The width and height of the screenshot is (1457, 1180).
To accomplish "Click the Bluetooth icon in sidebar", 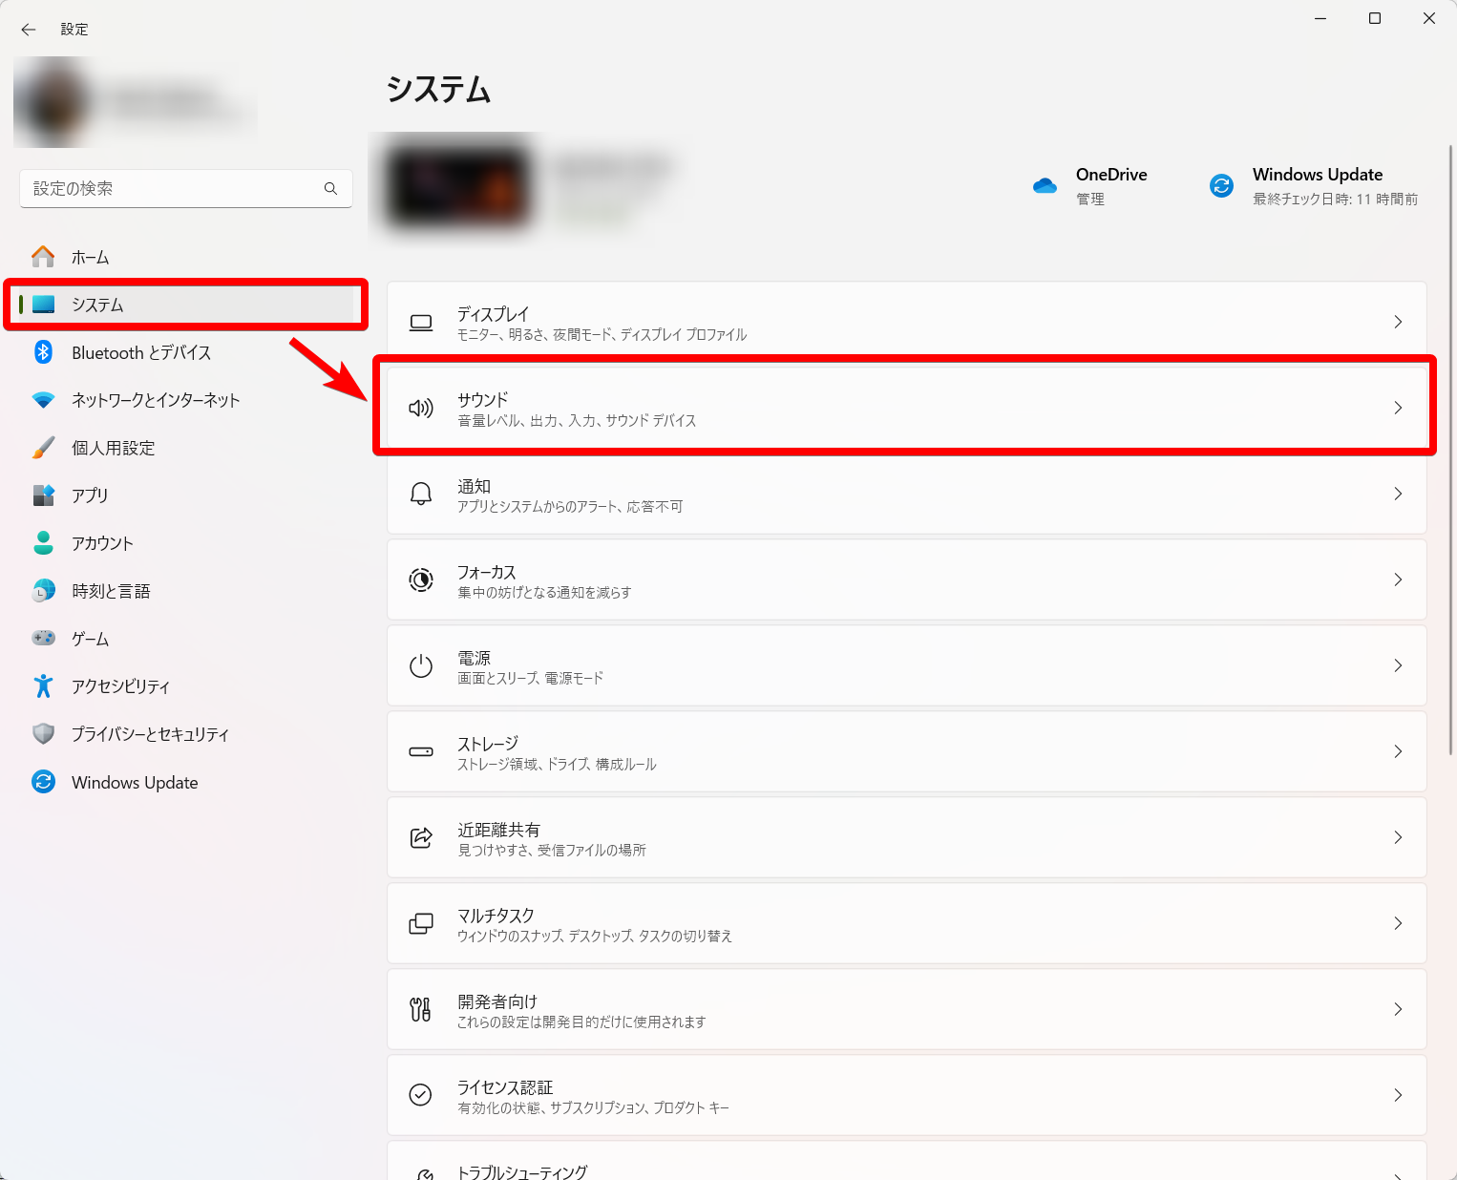I will point(43,352).
